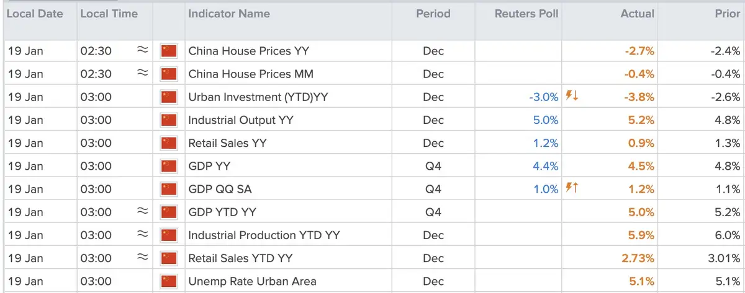Open Retail Sales YTD YY indicator

(240, 258)
